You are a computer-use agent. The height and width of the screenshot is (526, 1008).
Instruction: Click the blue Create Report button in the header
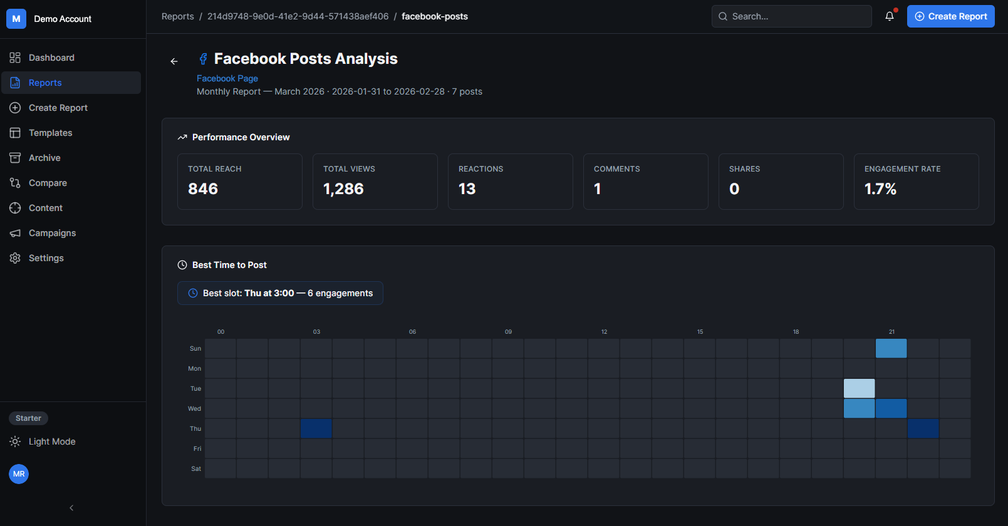[x=950, y=16]
